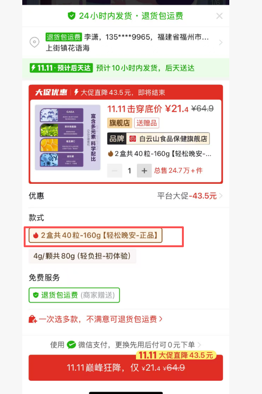This screenshot has width=262, height=394.
Task: Tap the lightning icon in 11.11 delivery badge
Action: pos(33,68)
